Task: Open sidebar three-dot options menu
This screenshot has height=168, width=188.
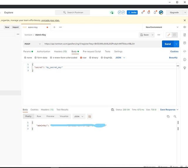Action: pyautogui.click(x=18, y=34)
